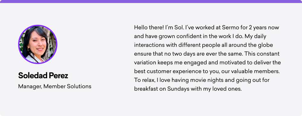
Task: Click the line starting with interactions with different people
Action: pos(204,45)
